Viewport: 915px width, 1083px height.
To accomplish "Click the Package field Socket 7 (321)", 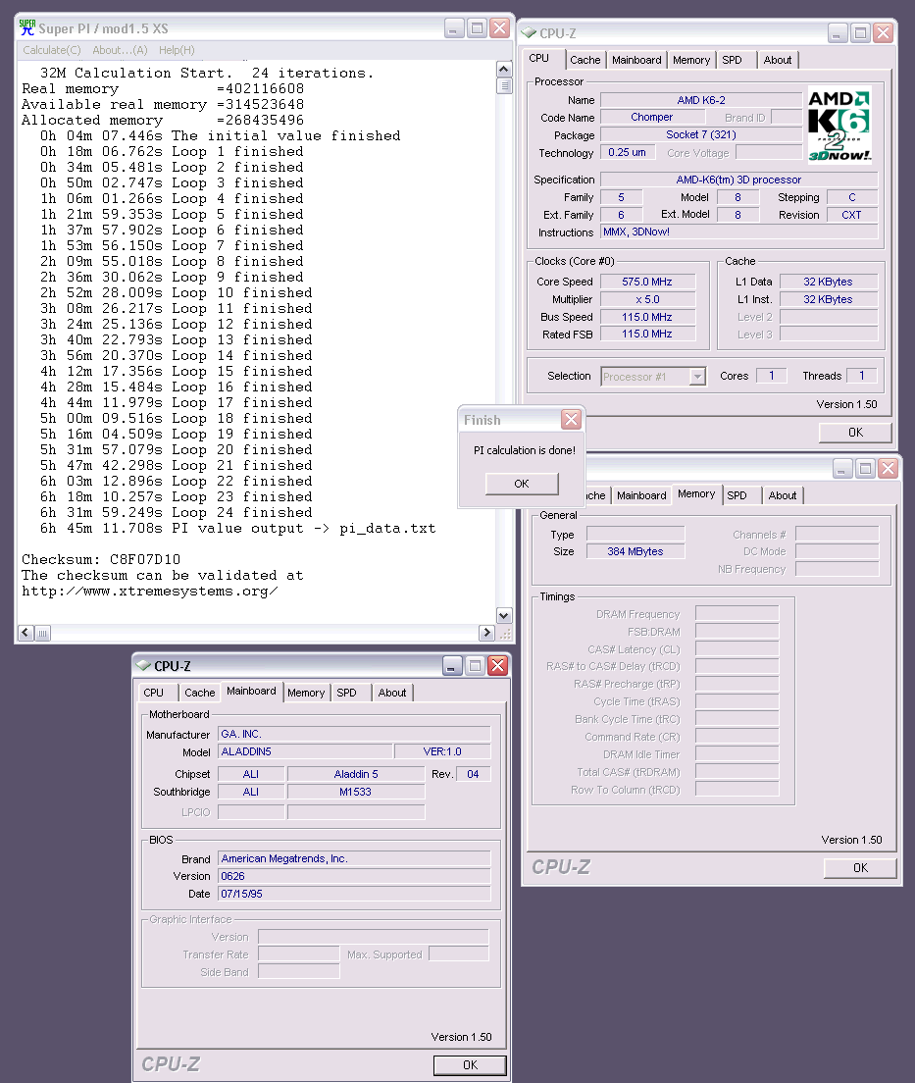I will [x=701, y=134].
